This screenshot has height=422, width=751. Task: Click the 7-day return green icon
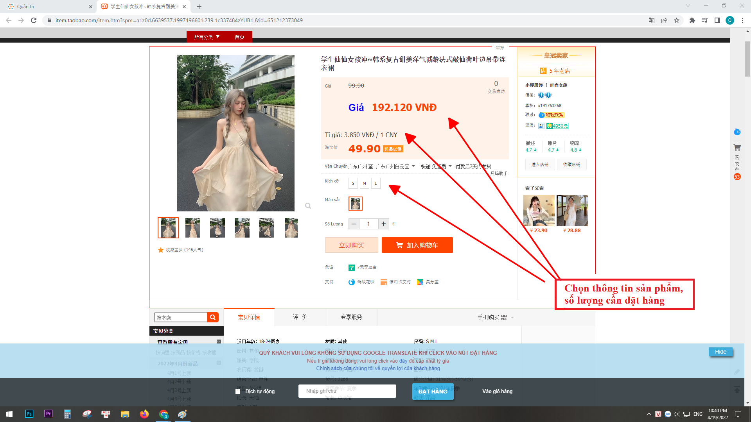[x=352, y=268]
